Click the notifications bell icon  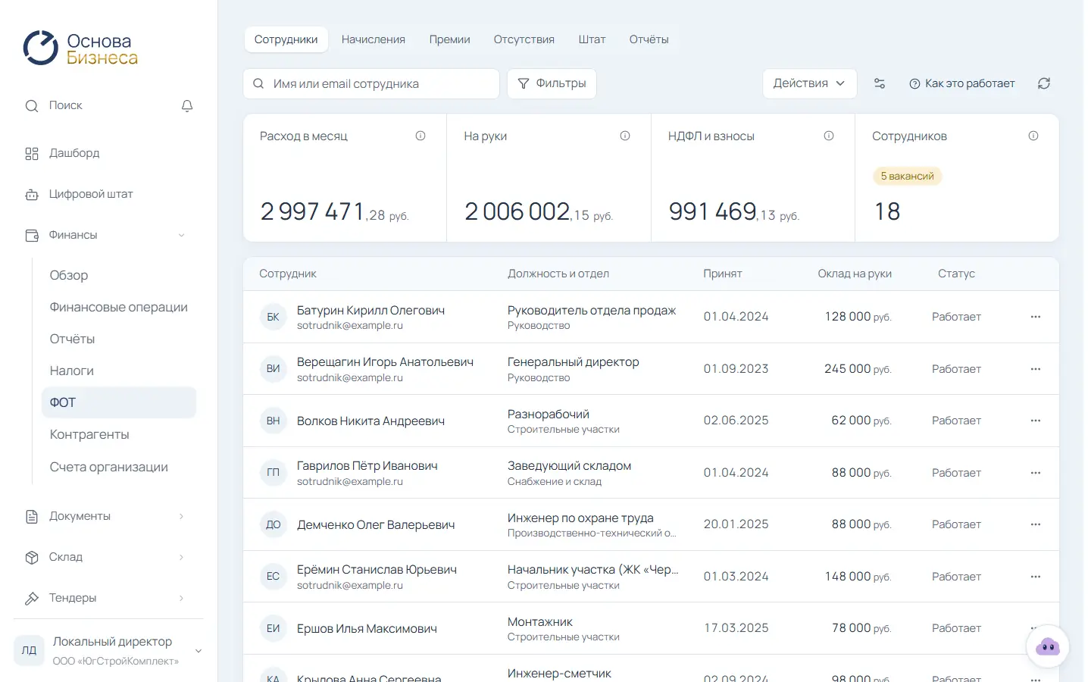pos(187,106)
